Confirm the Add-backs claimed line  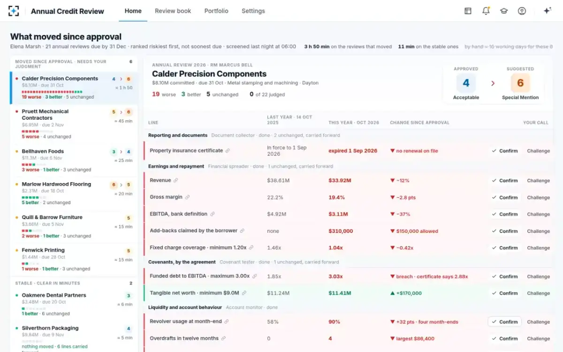pyautogui.click(x=505, y=231)
